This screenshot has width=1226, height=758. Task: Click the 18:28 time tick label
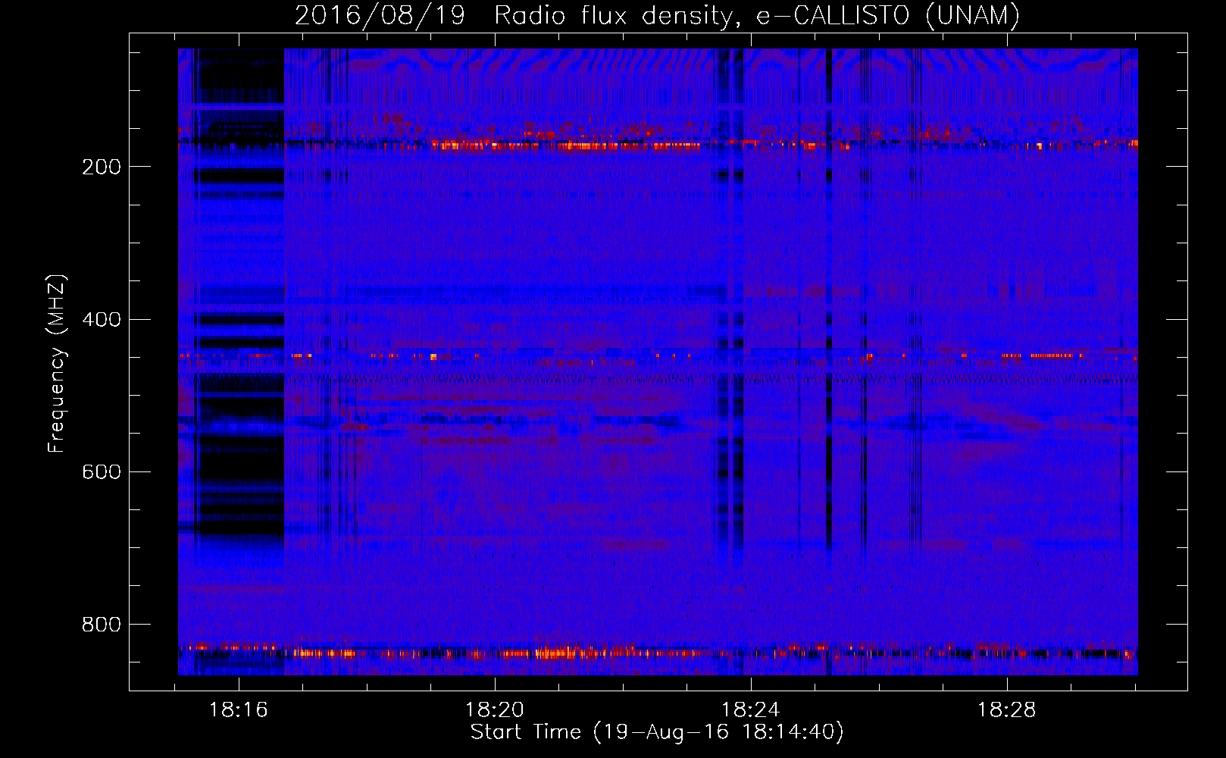(x=1007, y=710)
